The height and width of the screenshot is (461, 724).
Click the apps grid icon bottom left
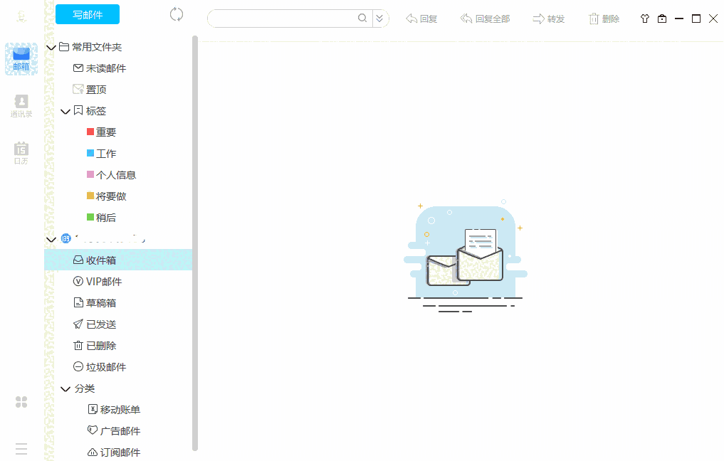tap(21, 402)
